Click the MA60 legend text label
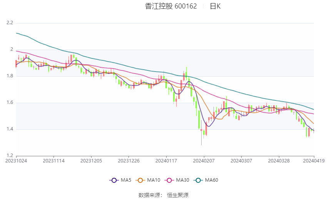The image size is (327, 199). point(211,180)
